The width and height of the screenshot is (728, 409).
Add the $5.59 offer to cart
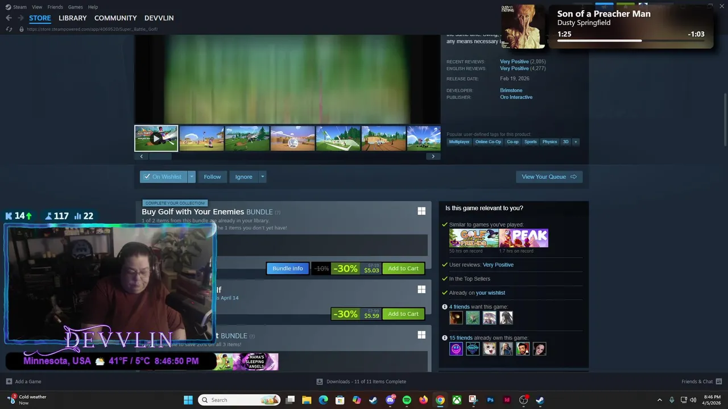403,314
